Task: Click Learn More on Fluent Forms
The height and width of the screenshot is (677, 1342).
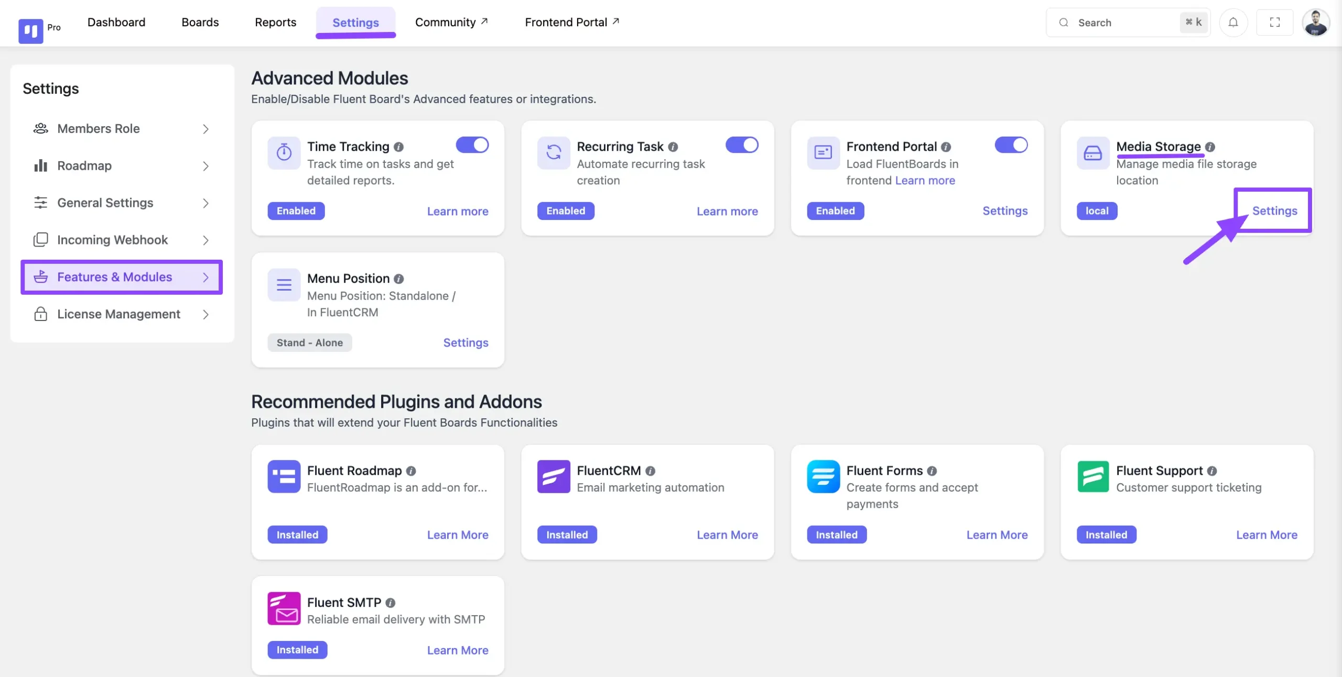Action: click(997, 535)
